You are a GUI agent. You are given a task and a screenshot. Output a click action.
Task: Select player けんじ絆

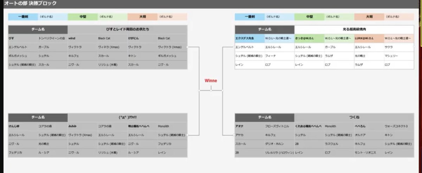click(14, 126)
